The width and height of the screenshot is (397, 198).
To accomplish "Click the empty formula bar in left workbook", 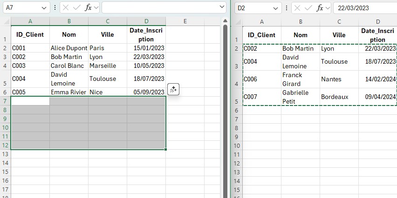I will [158, 8].
